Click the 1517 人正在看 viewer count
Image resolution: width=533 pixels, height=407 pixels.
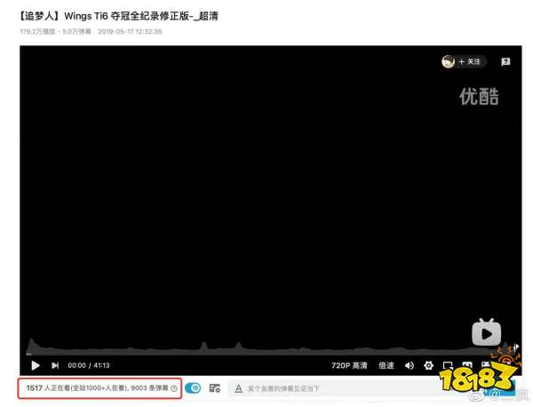[50, 388]
